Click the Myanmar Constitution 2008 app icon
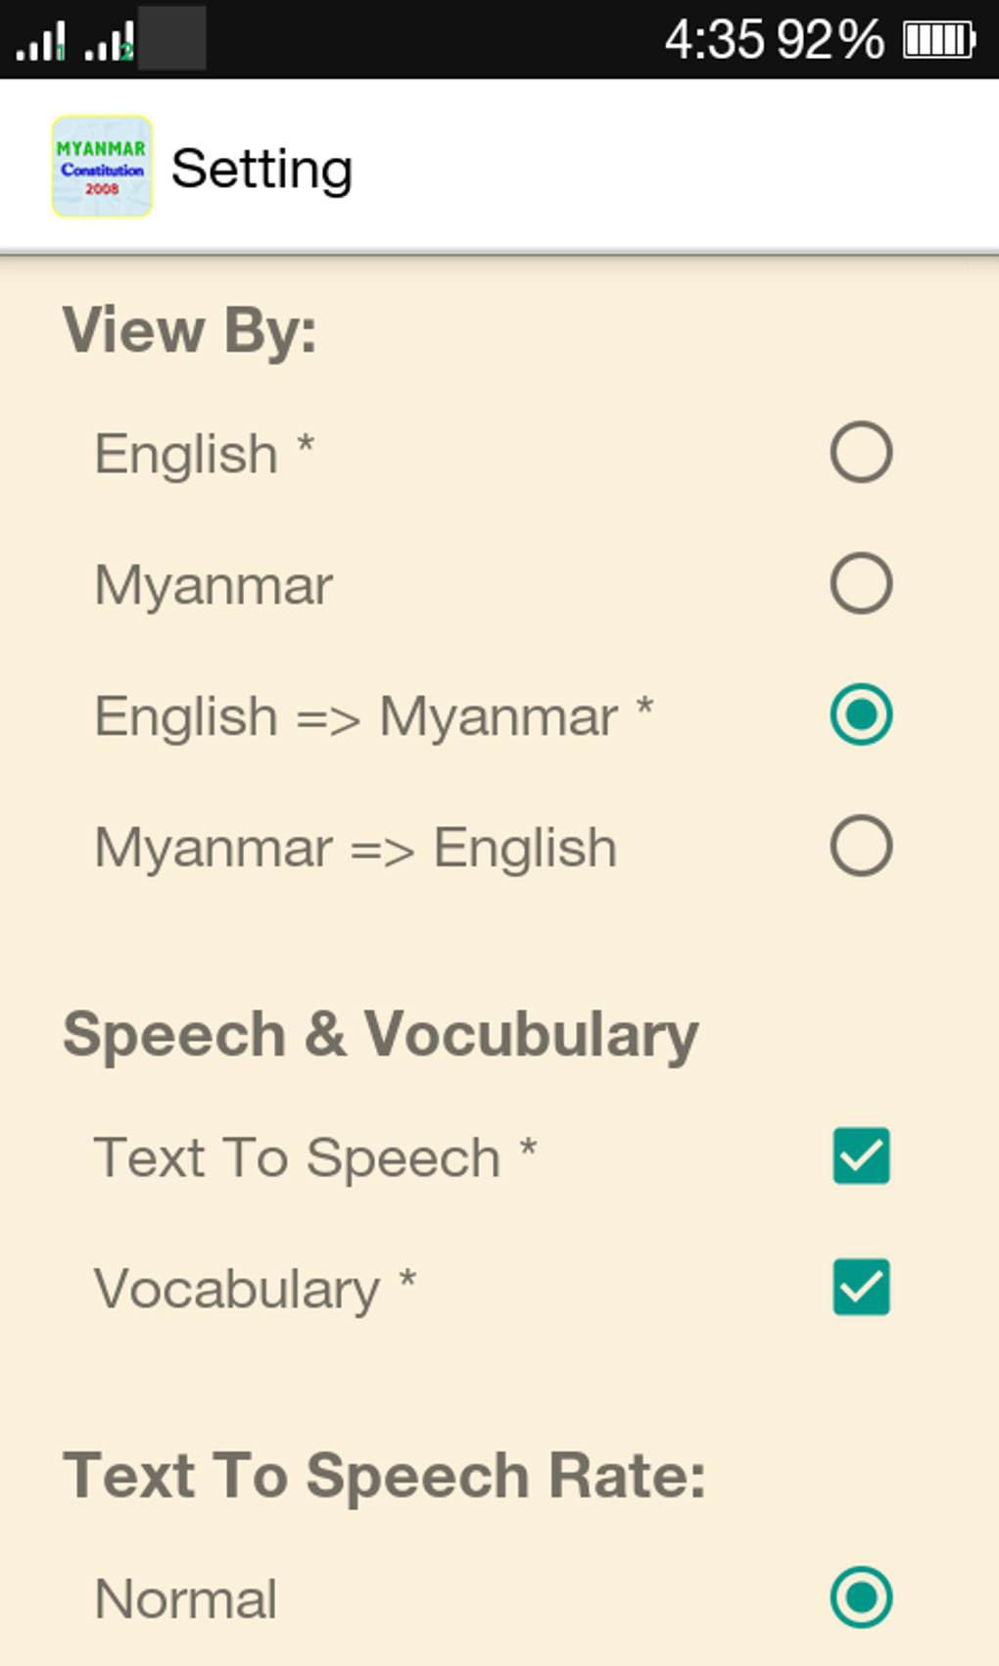 pos(101,167)
